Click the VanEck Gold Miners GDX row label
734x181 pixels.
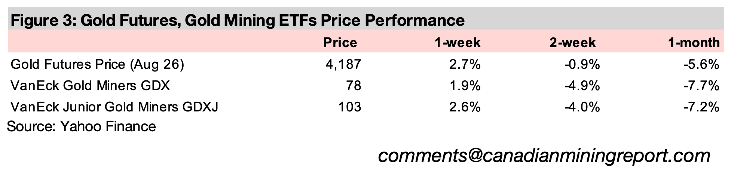tap(90, 86)
